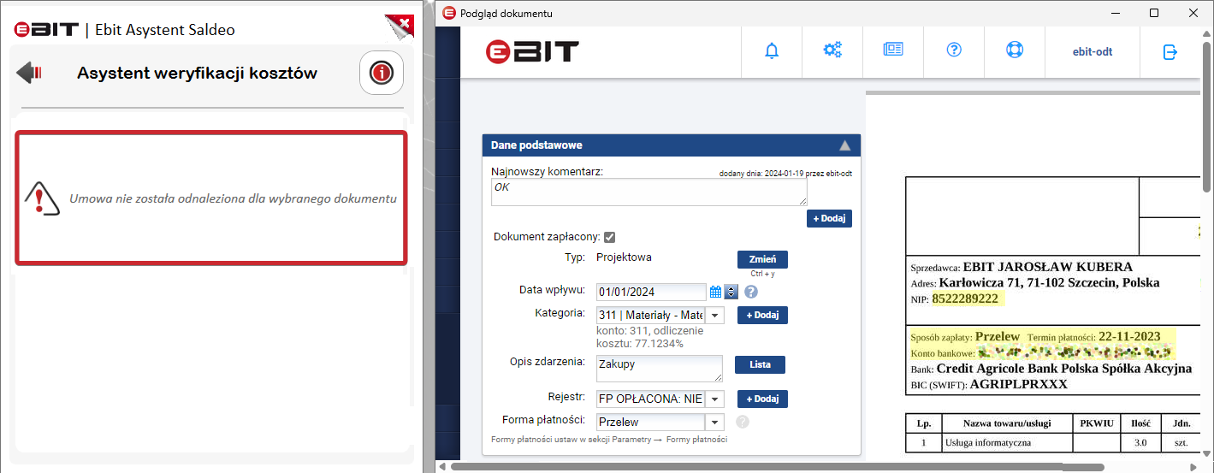Click the Najnowszy komentarz text box

[648, 192]
